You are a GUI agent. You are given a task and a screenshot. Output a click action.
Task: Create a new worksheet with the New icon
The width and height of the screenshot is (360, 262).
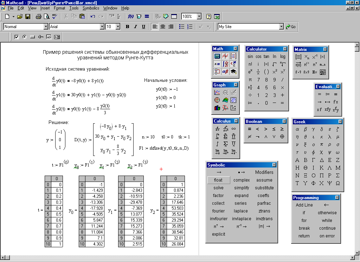point(7,17)
